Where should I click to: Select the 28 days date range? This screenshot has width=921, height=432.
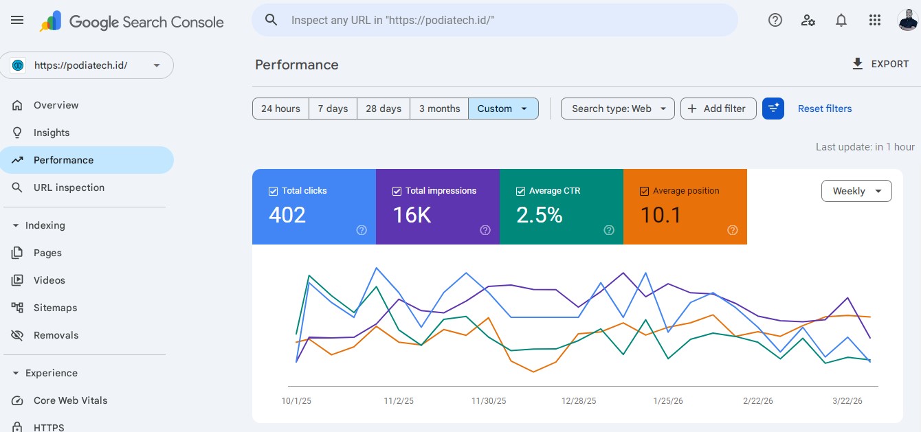pos(384,109)
